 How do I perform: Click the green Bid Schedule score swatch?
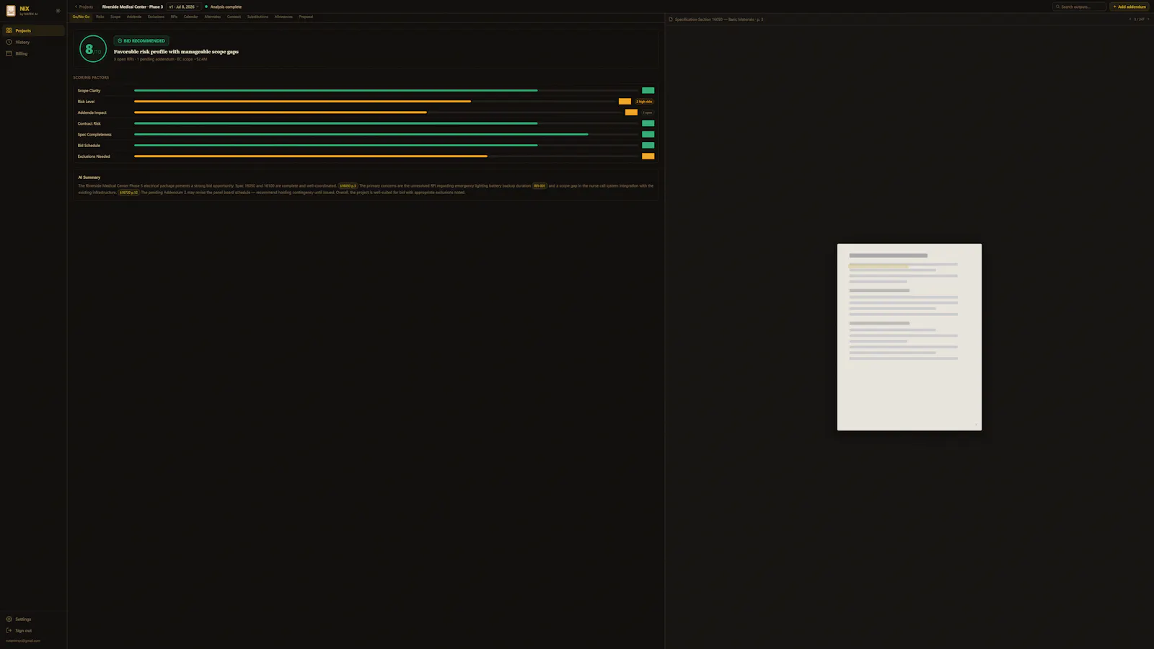[x=648, y=145]
